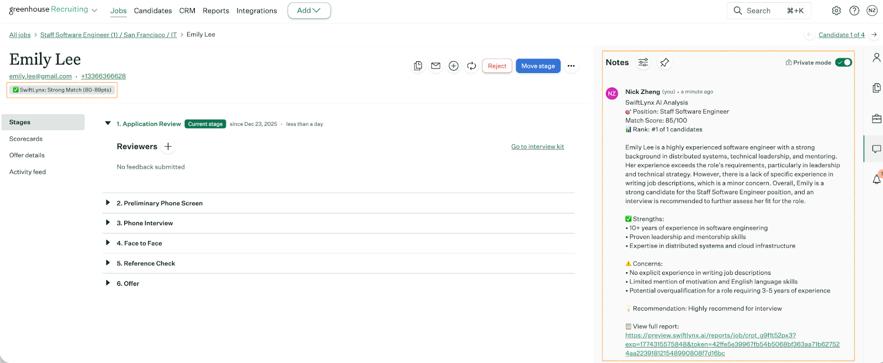Expand the Preliminary Phone Screen stage
Viewport: 883px width, 363px height.
pos(108,203)
